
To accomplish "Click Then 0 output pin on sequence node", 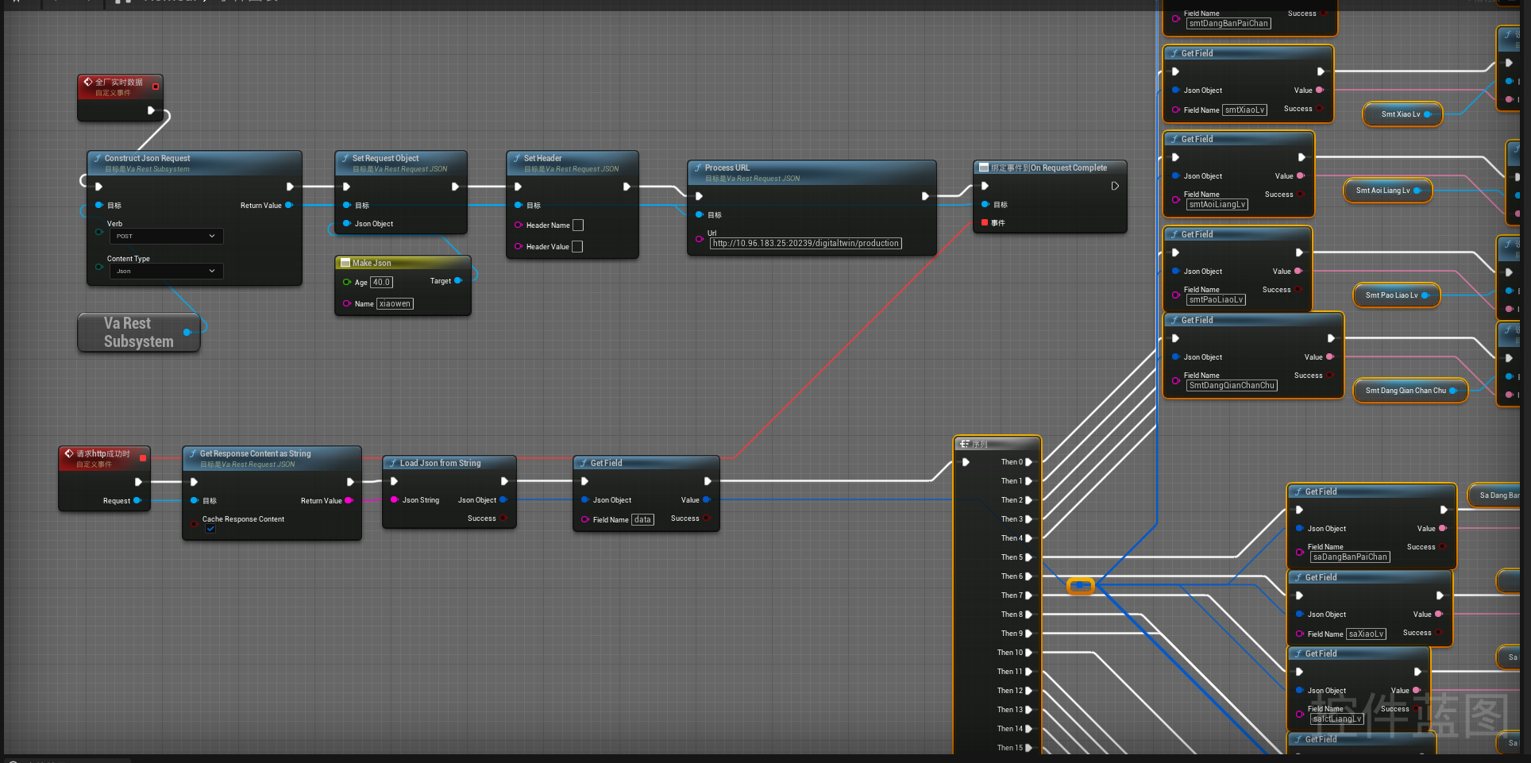I will point(1028,462).
